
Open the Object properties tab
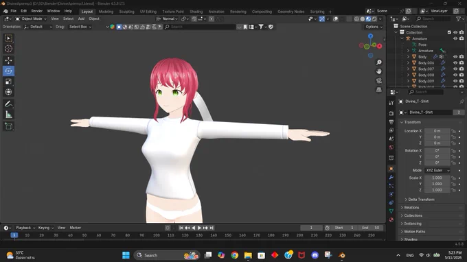[x=391, y=169]
